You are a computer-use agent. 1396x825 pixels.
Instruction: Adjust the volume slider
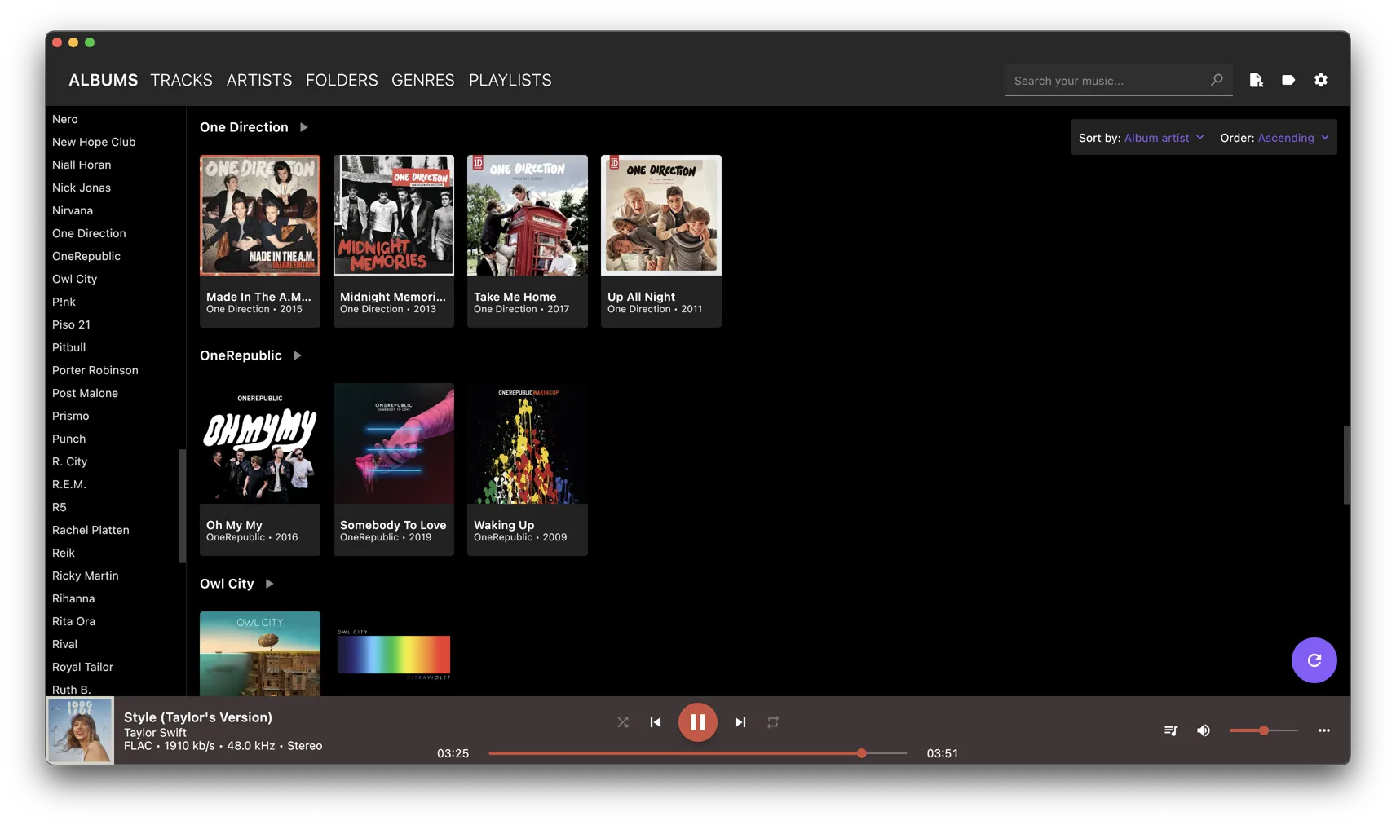point(1263,730)
